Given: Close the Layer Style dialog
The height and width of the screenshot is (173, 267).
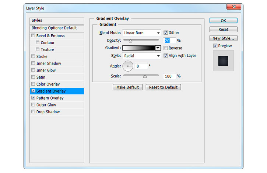Looking at the screenshot, I should tap(234, 7).
